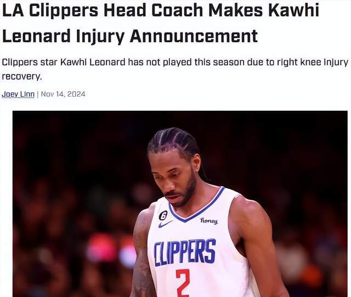Open author Joey Linn's profile link

coord(18,94)
